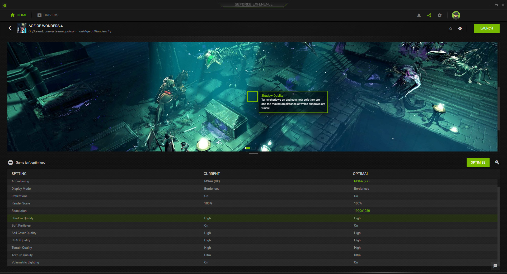
Task: Open the notifications bell icon
Action: tap(419, 15)
